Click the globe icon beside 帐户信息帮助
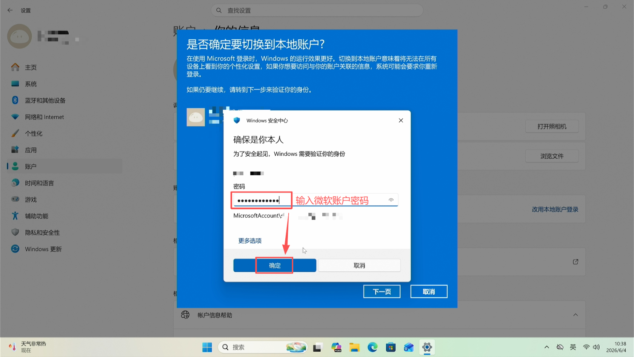The image size is (634, 357). pyautogui.click(x=185, y=315)
